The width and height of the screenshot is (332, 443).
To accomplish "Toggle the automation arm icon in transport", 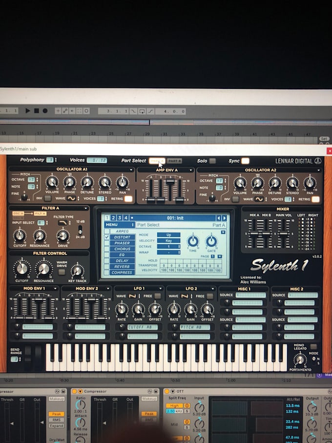I will 65,111.
